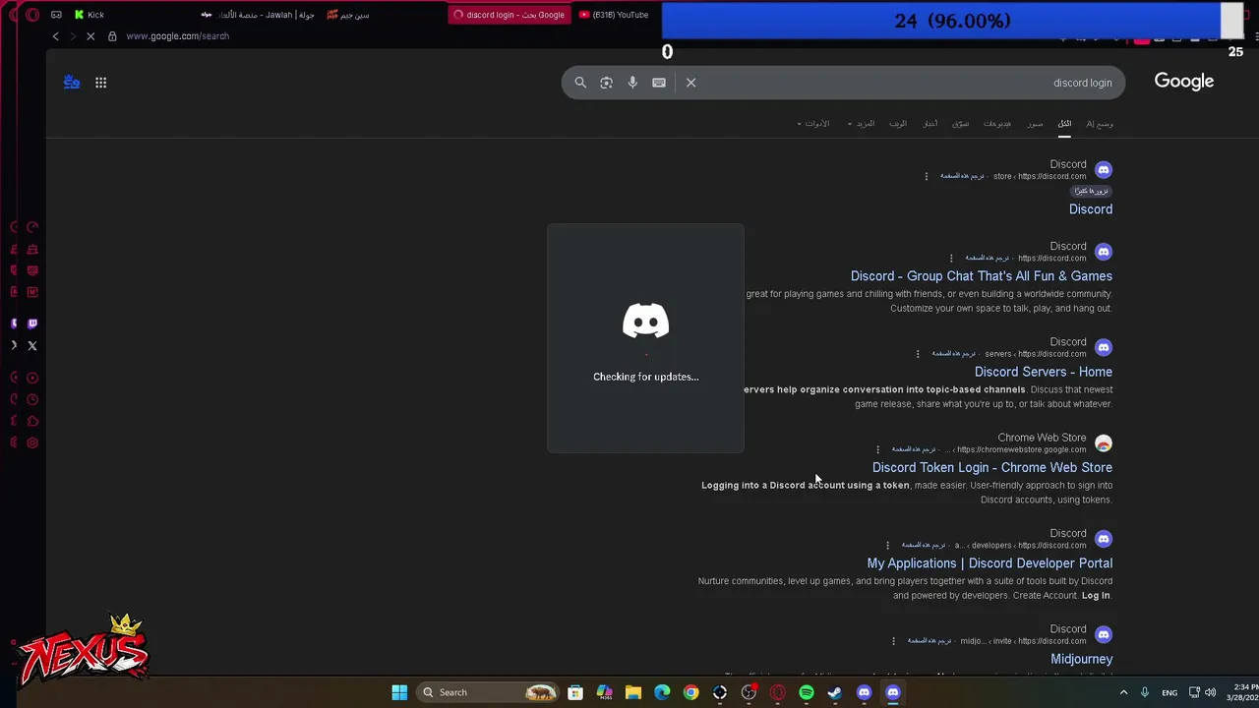Select the أخبار (News) search filter tab

(930, 124)
